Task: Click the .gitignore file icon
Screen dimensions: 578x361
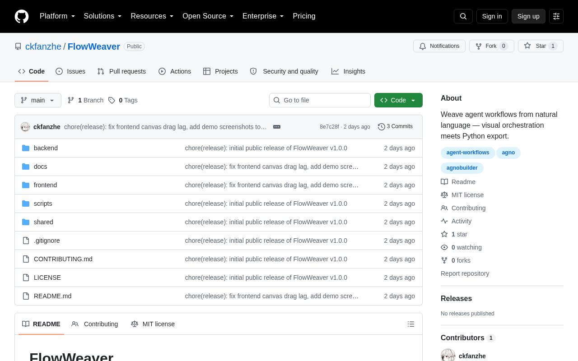Action: [x=26, y=241]
